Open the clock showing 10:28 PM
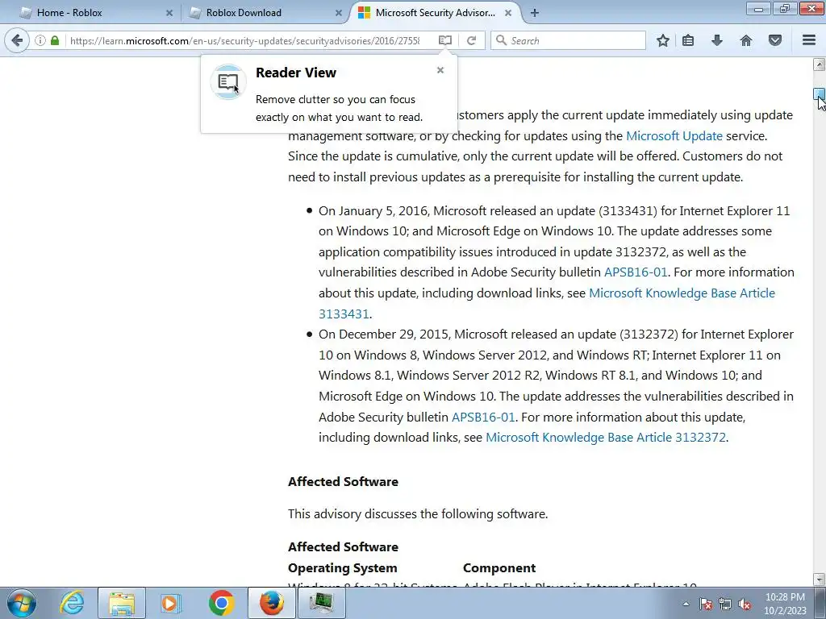Image resolution: width=826 pixels, height=619 pixels. coord(785,604)
